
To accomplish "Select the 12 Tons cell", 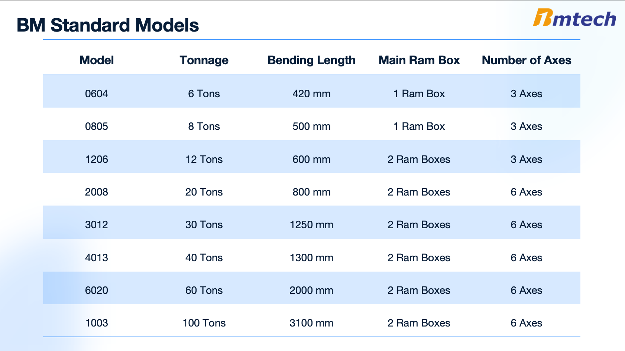I will coord(204,159).
